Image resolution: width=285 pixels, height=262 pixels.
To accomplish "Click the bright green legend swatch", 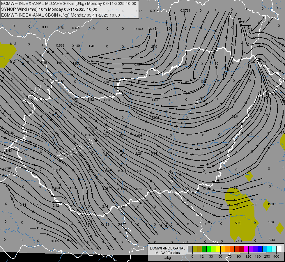I will click(209, 249).
